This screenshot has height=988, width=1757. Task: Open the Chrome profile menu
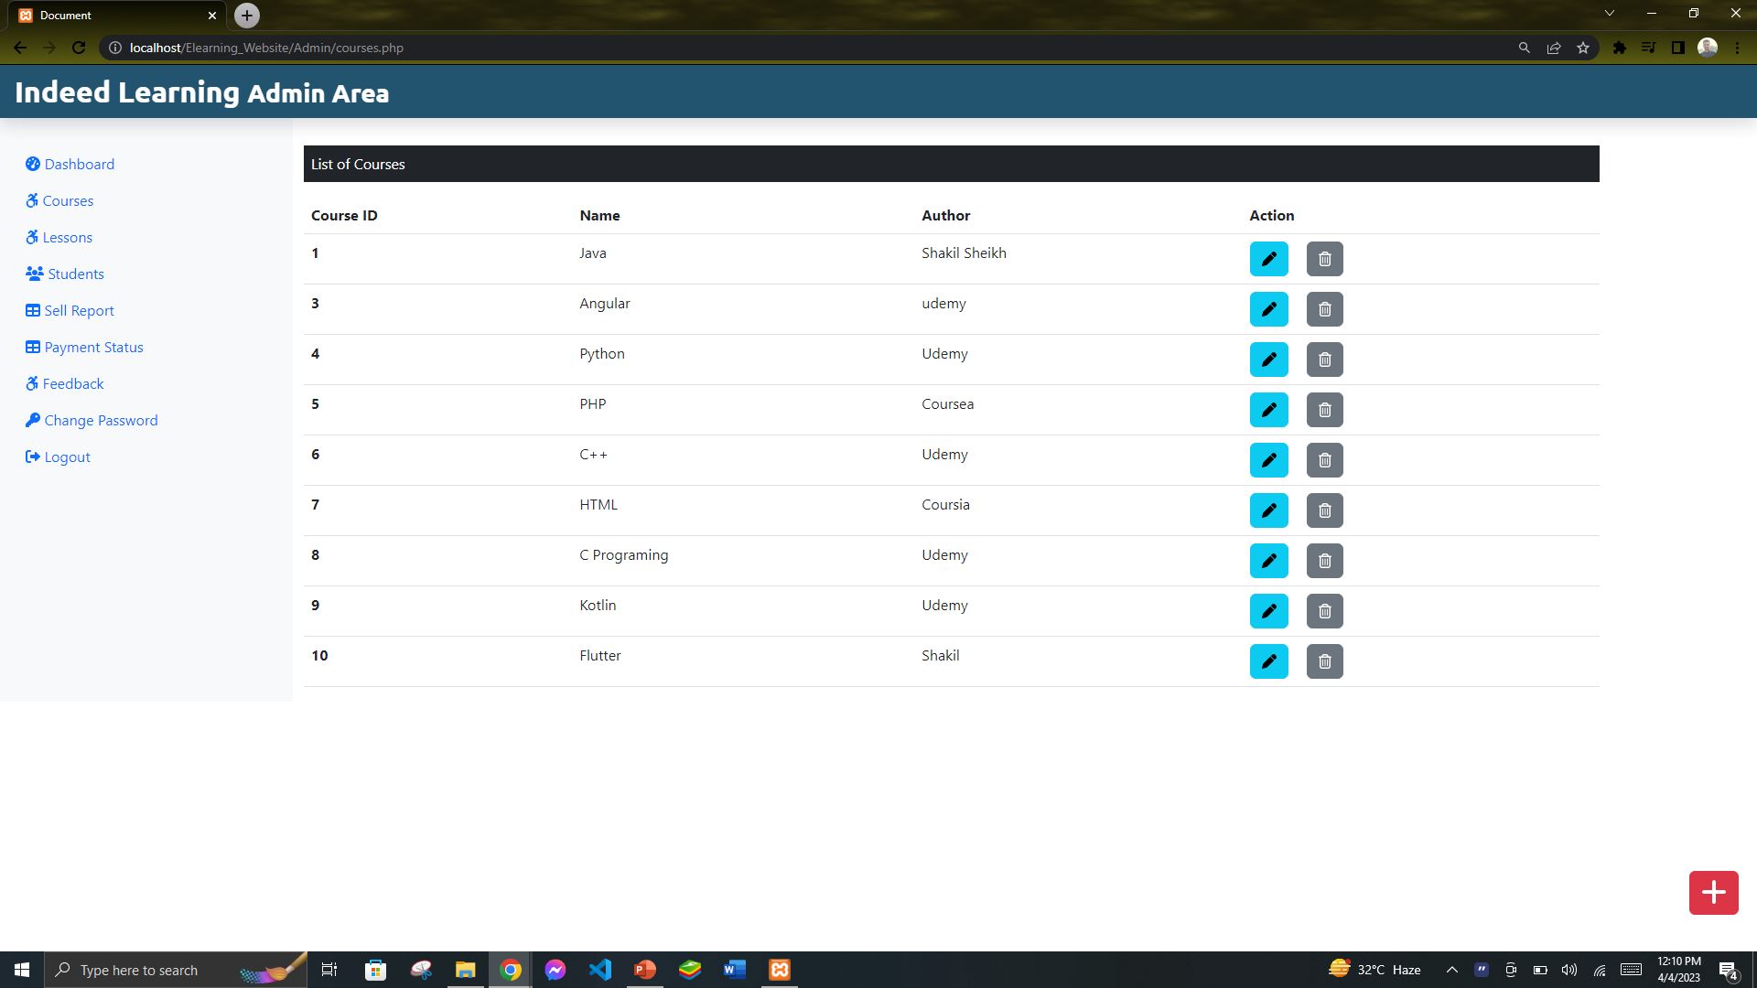(x=1708, y=47)
